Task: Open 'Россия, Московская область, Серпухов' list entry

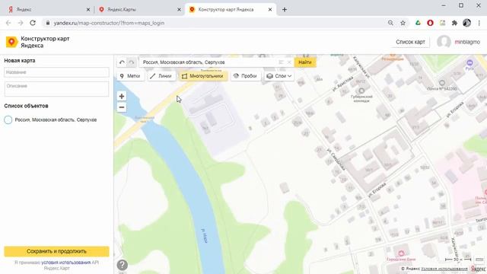Action: click(x=56, y=120)
